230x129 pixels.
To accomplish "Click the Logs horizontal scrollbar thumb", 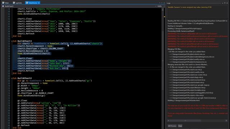I will point(185,121).
